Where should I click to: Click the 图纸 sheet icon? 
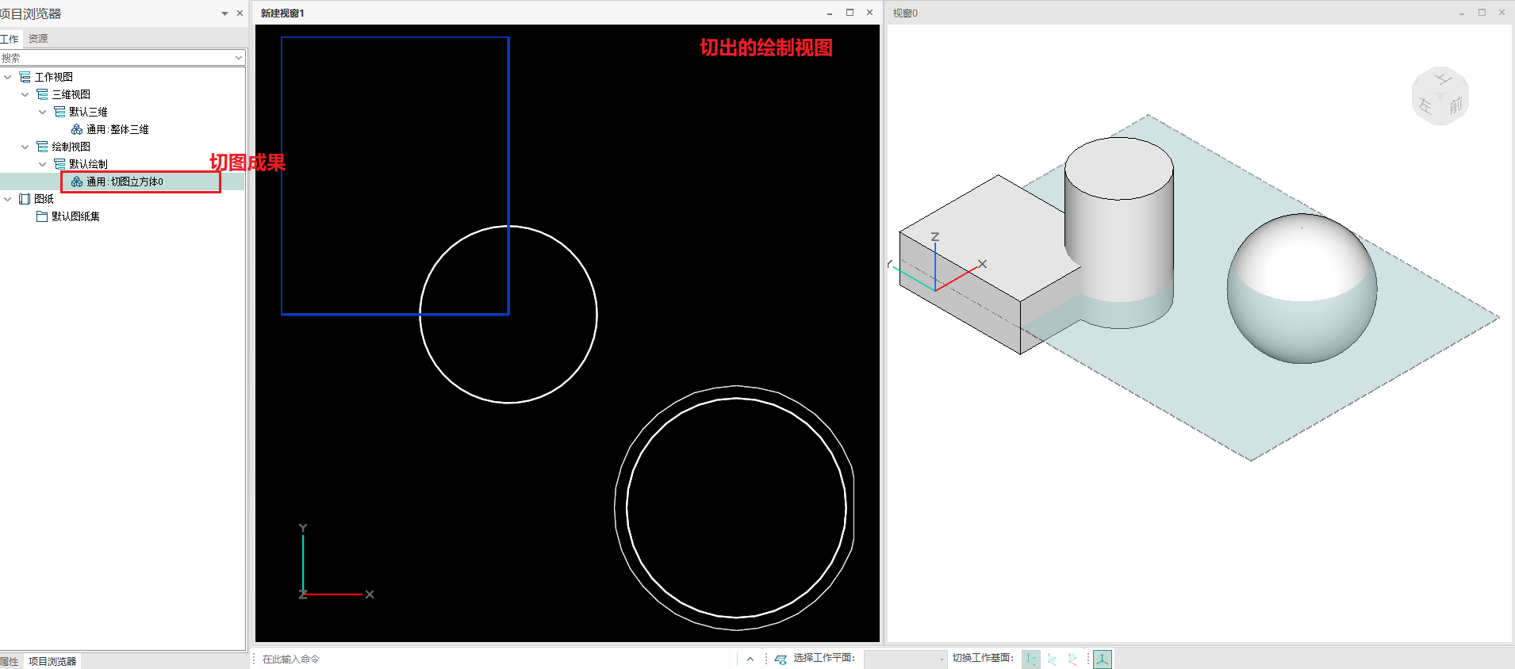tap(25, 199)
